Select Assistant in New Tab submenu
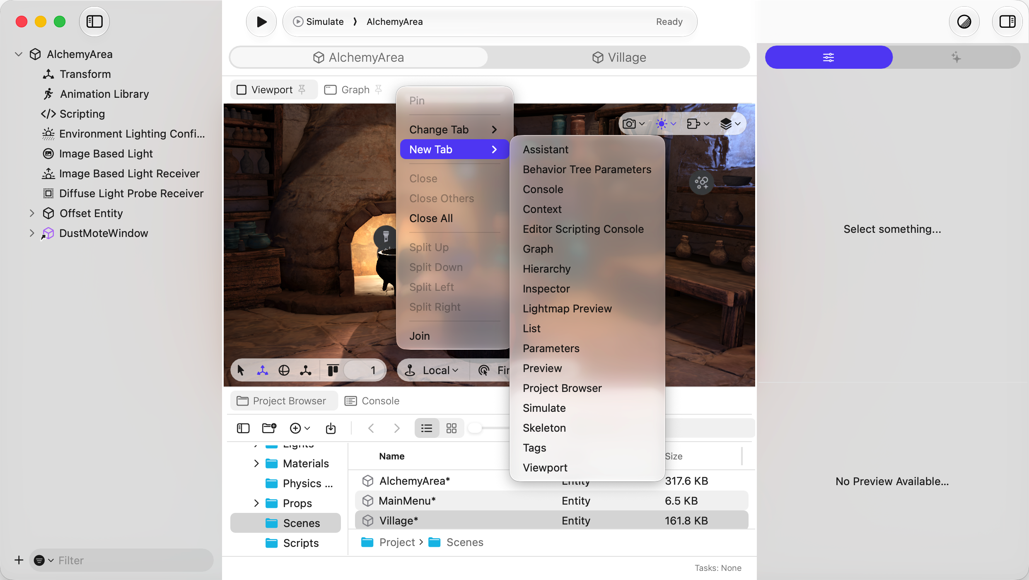Image resolution: width=1029 pixels, height=580 pixels. point(587,150)
